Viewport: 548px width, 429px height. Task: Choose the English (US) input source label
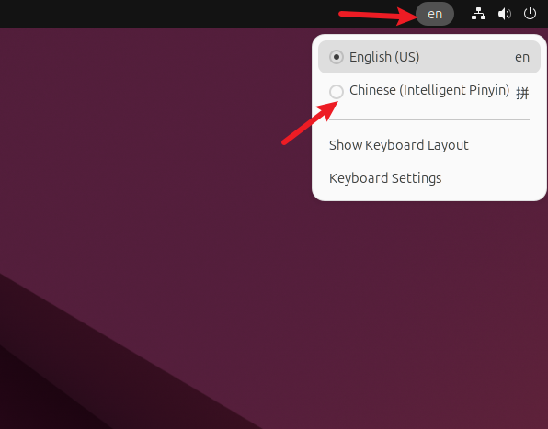(384, 57)
